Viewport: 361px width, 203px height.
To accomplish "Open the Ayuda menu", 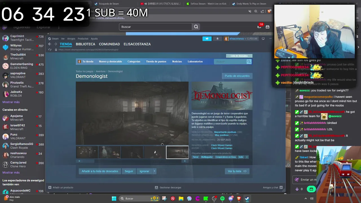I will pyautogui.click(x=94, y=39).
